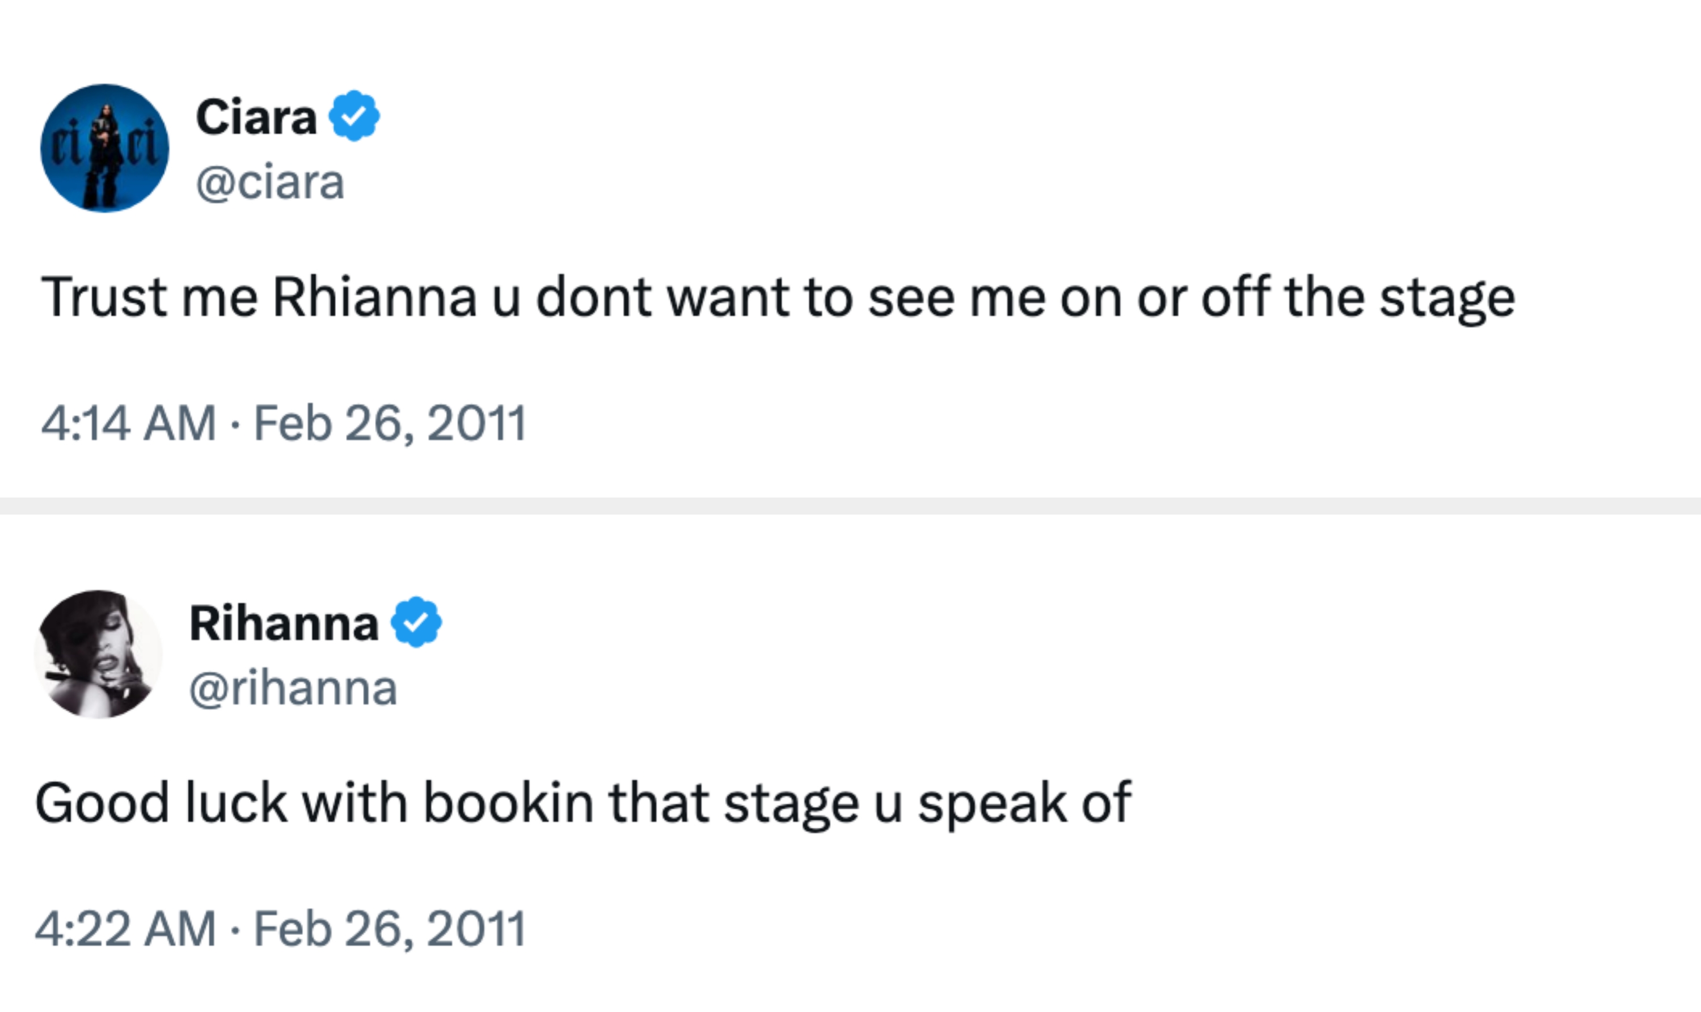Click the gray divider between the tweets
The height and width of the screenshot is (1012, 1701).
tap(850, 506)
